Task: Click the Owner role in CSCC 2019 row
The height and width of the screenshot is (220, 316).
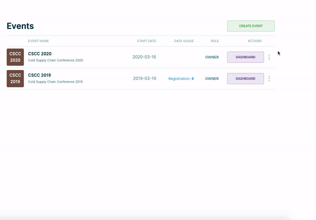Action: click(212, 79)
